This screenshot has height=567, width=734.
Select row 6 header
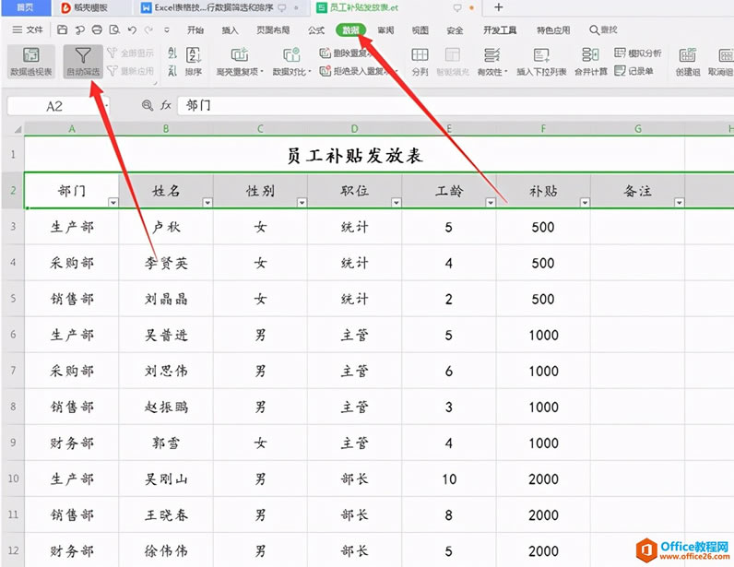13,335
